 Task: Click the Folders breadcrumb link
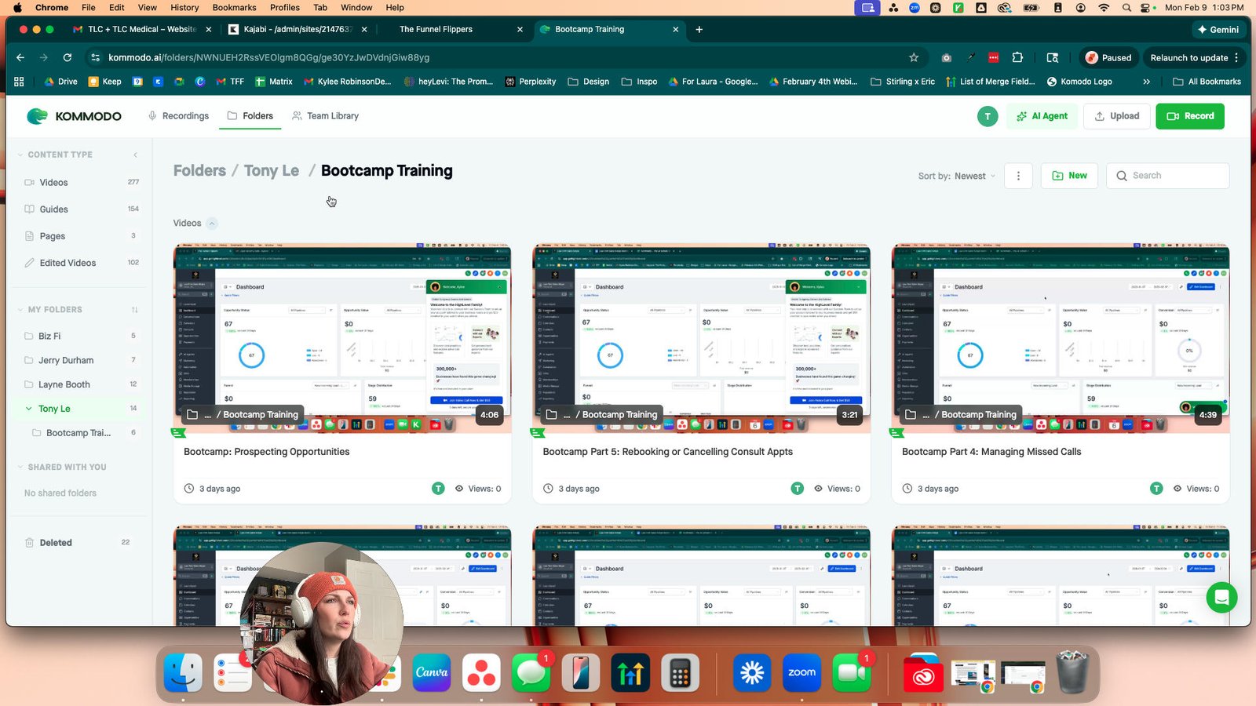coord(199,171)
